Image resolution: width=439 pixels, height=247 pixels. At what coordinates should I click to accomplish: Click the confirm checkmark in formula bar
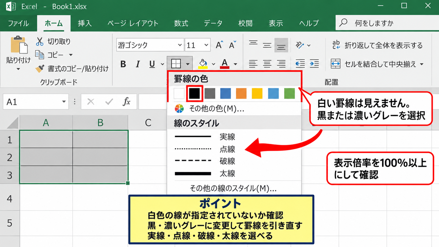(x=109, y=102)
